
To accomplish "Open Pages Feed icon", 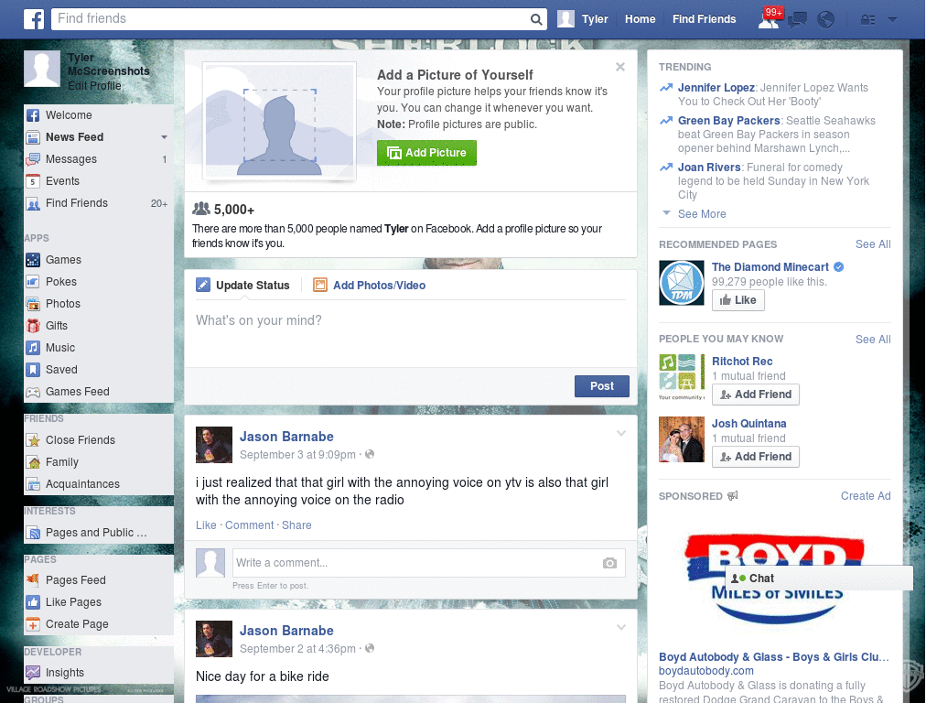I will (x=33, y=580).
